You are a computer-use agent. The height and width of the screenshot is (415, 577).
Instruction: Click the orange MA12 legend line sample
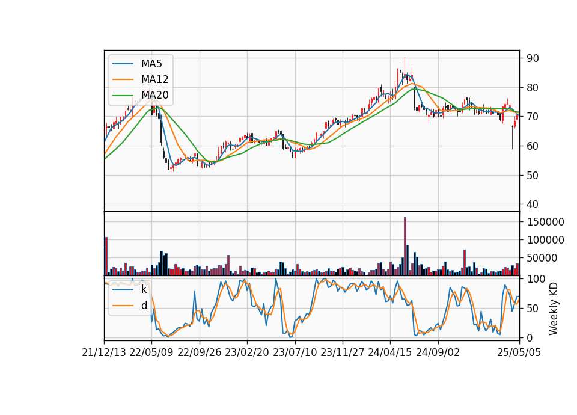pyautogui.click(x=123, y=79)
